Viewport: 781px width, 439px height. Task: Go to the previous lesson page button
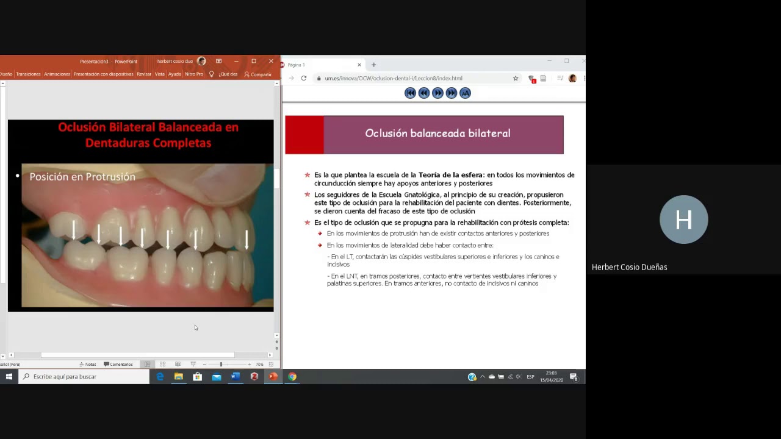[x=424, y=93]
